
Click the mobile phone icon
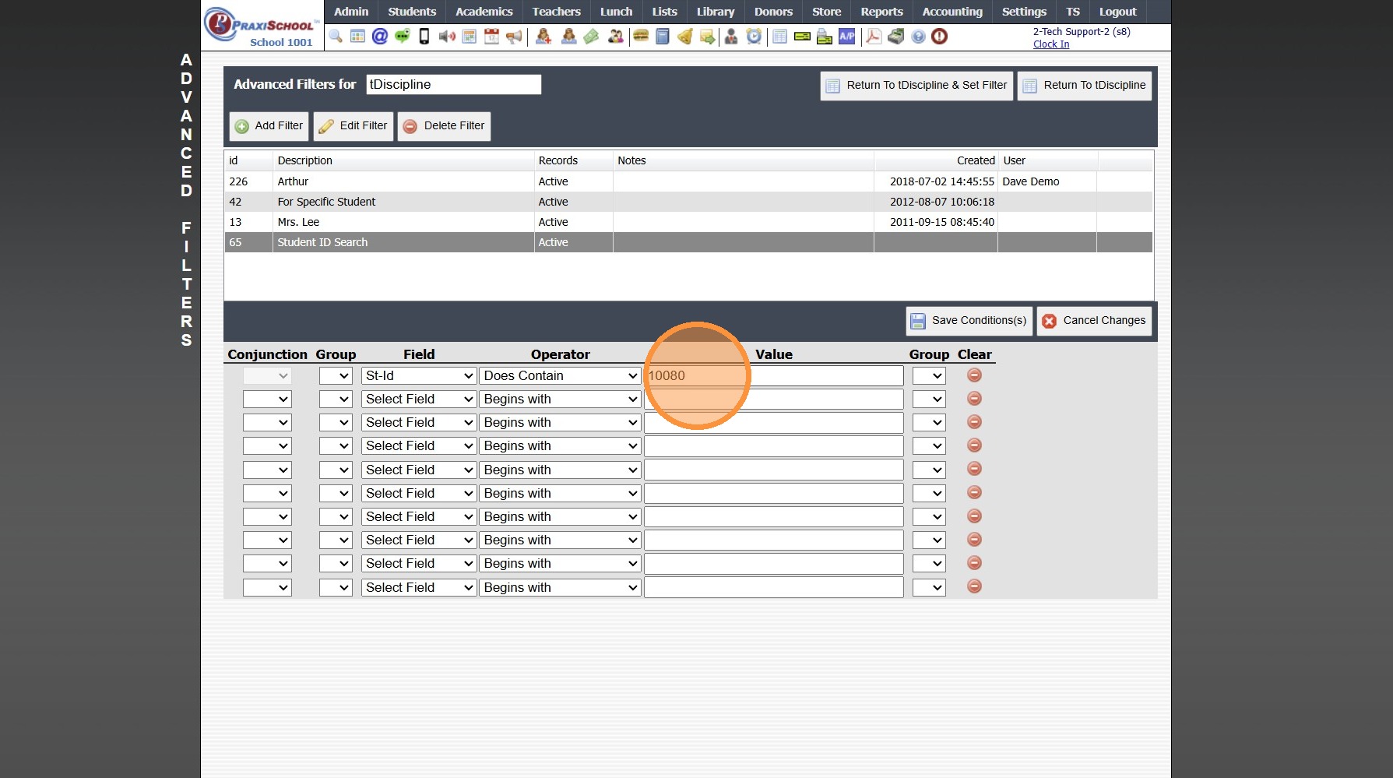tap(424, 37)
